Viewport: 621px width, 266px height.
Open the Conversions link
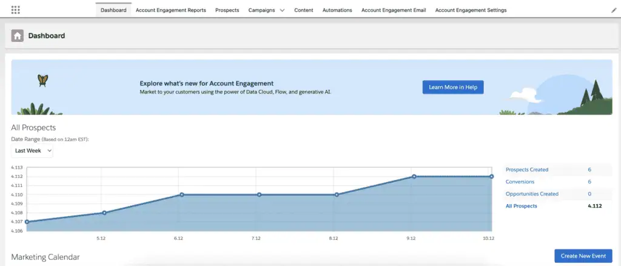520,182
